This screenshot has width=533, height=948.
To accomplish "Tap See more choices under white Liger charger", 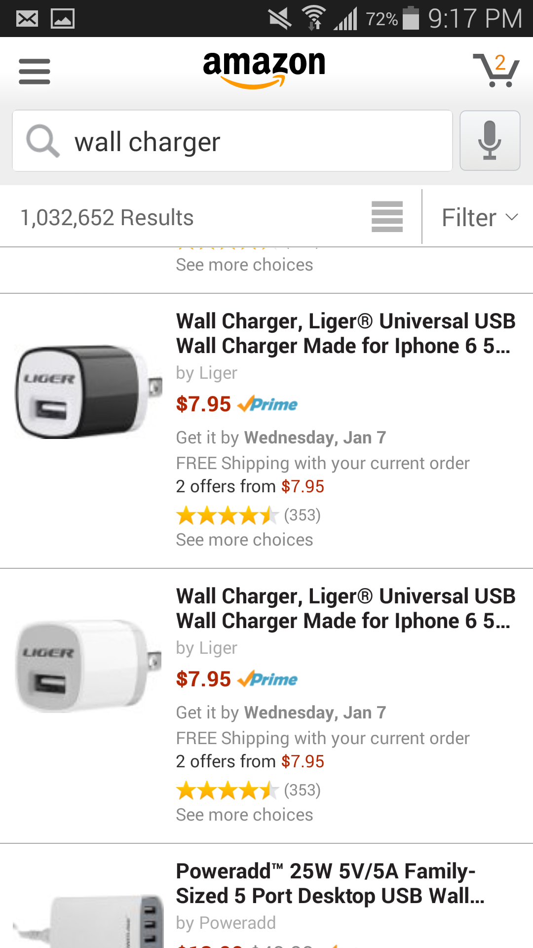I will pos(244,815).
